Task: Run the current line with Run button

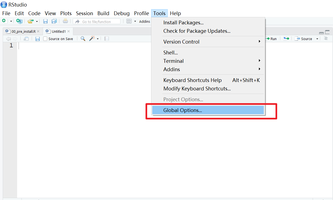Action: 271,39
